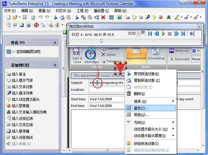Screen dimensions: 208x155
Task: Open the 幻灯片 (S) menu
Action: pos(63,11)
